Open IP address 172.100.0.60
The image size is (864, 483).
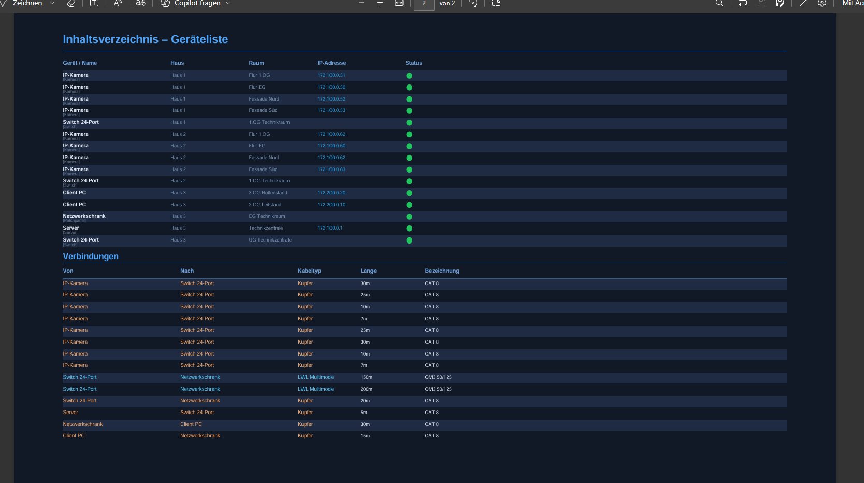coord(332,146)
